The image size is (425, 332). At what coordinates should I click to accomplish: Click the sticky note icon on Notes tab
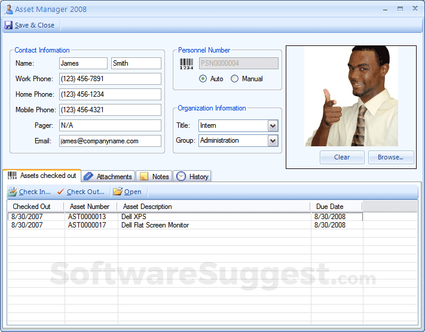coord(143,177)
